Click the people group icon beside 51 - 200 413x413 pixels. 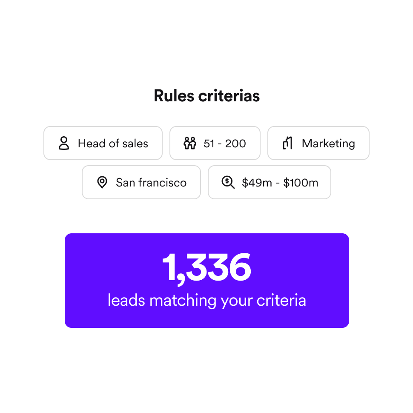(x=190, y=143)
